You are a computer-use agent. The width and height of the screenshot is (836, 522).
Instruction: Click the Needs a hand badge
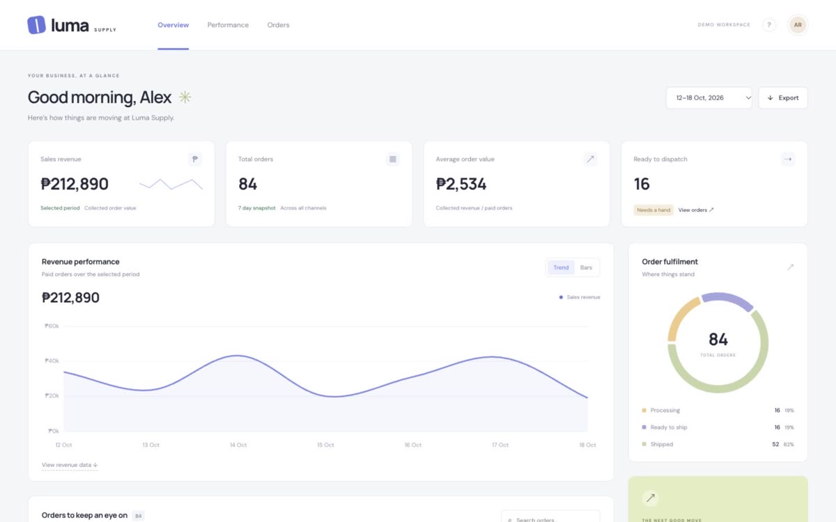653,210
